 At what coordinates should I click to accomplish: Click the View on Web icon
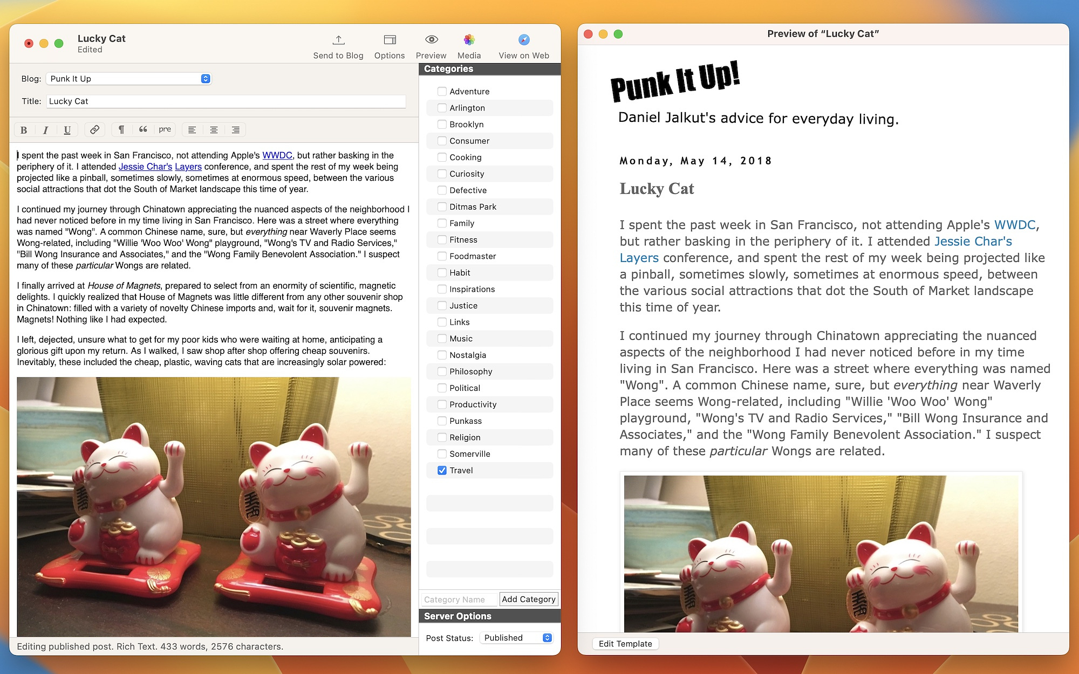click(523, 39)
